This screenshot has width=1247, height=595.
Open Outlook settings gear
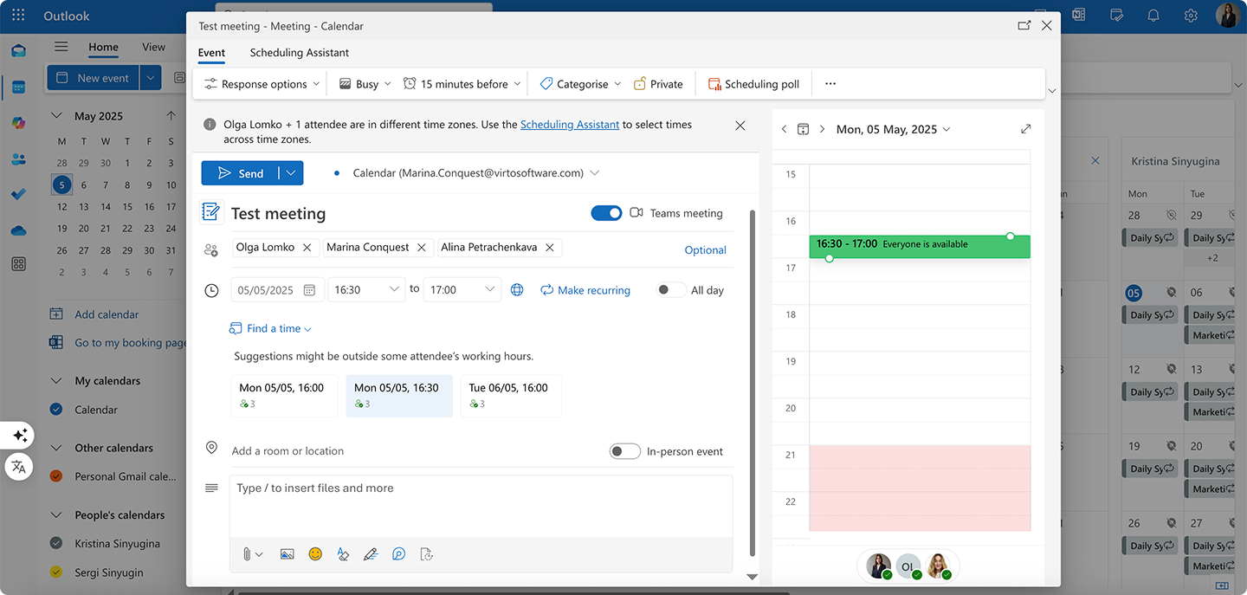pos(1191,16)
